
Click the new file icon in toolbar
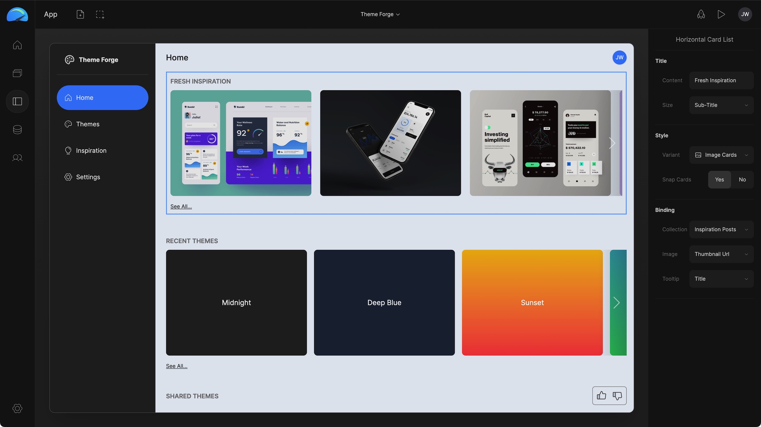[x=80, y=14]
